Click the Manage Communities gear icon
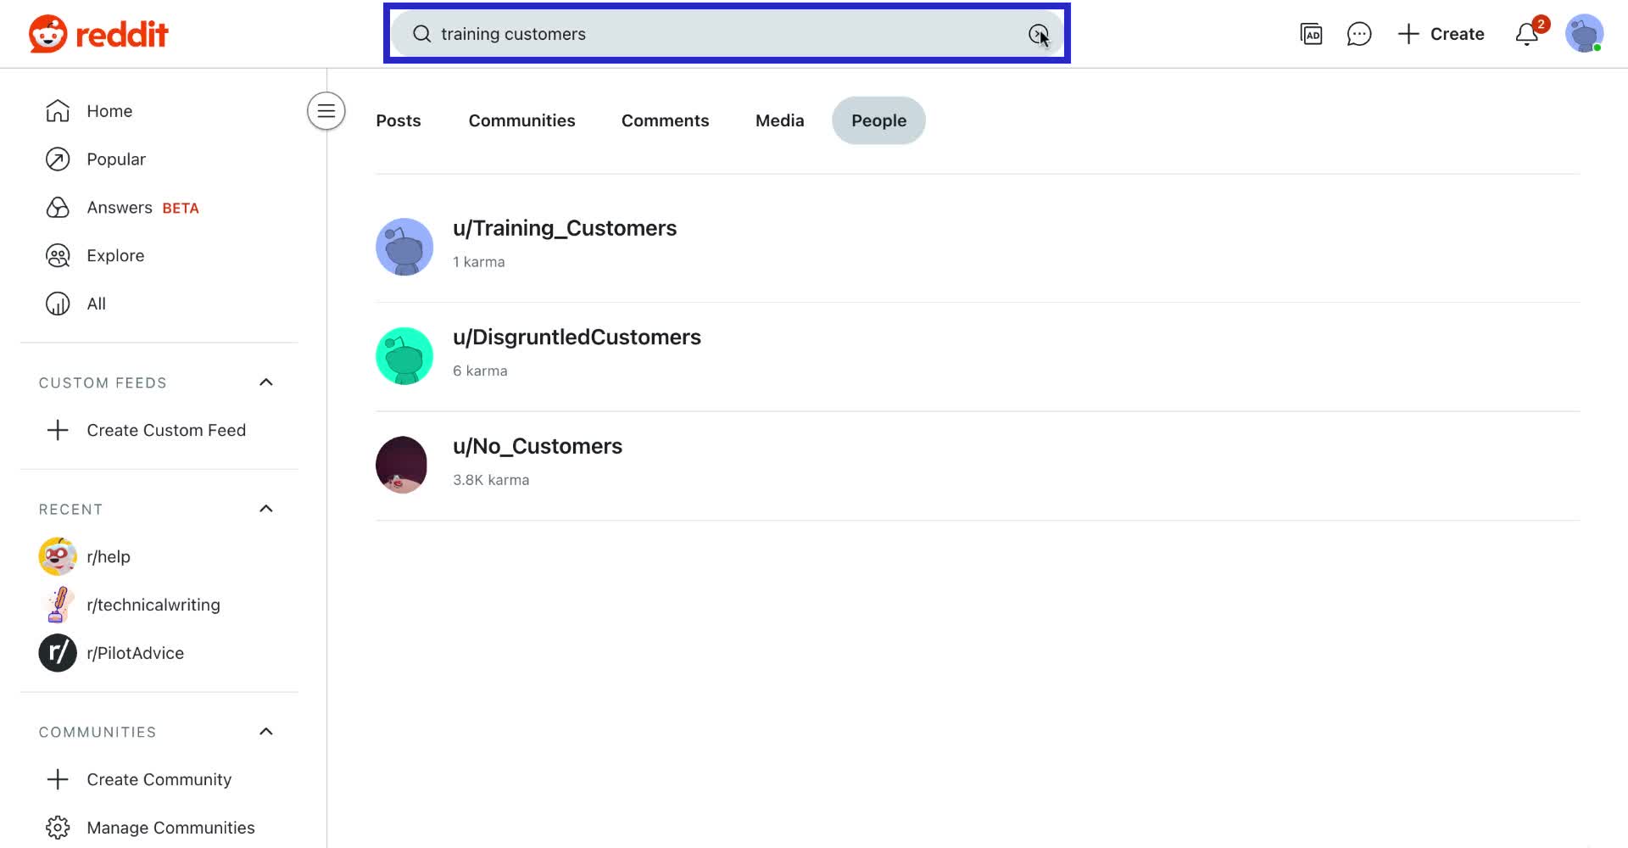The image size is (1628, 848). 57,827
